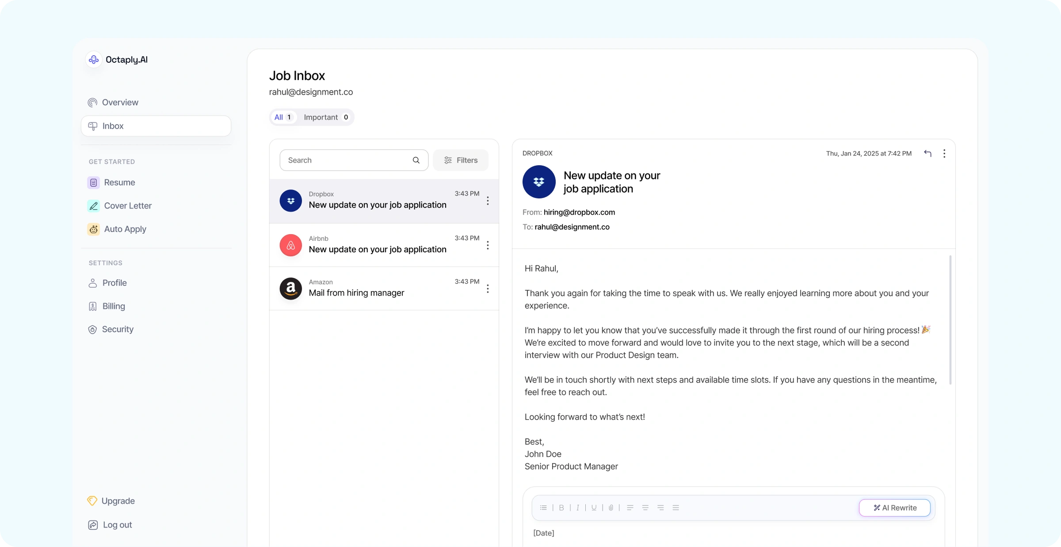Justify the reply text alignment

676,508
